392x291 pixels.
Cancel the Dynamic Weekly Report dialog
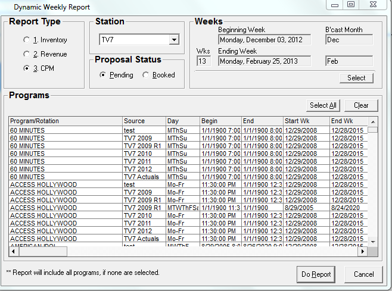click(363, 274)
